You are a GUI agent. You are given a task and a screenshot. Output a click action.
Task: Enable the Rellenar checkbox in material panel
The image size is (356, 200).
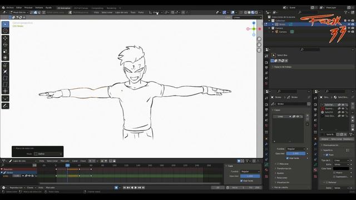pos(327,182)
